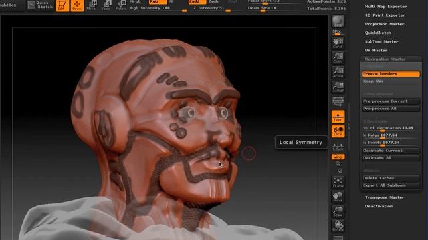
Task: Click the ActivePoints readout
Action: (x=326, y=1)
